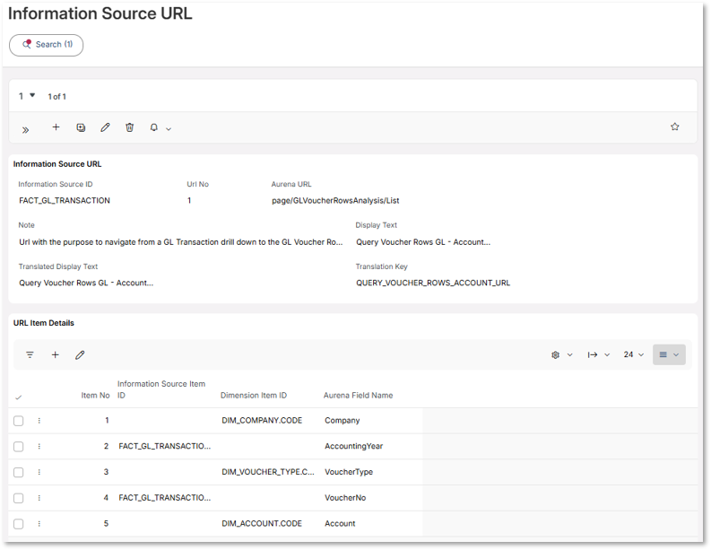Click the VoucherNo field name cell
Screen dimensions: 711x550
point(345,498)
